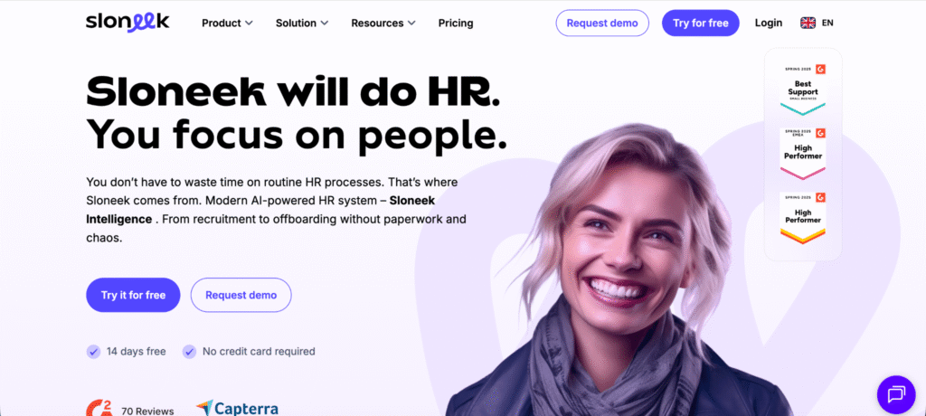
Task: Click the hero Request demo button
Action: (x=241, y=295)
